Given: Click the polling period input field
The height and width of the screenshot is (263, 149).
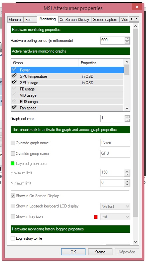Looking at the screenshot, I should pos(113,41).
